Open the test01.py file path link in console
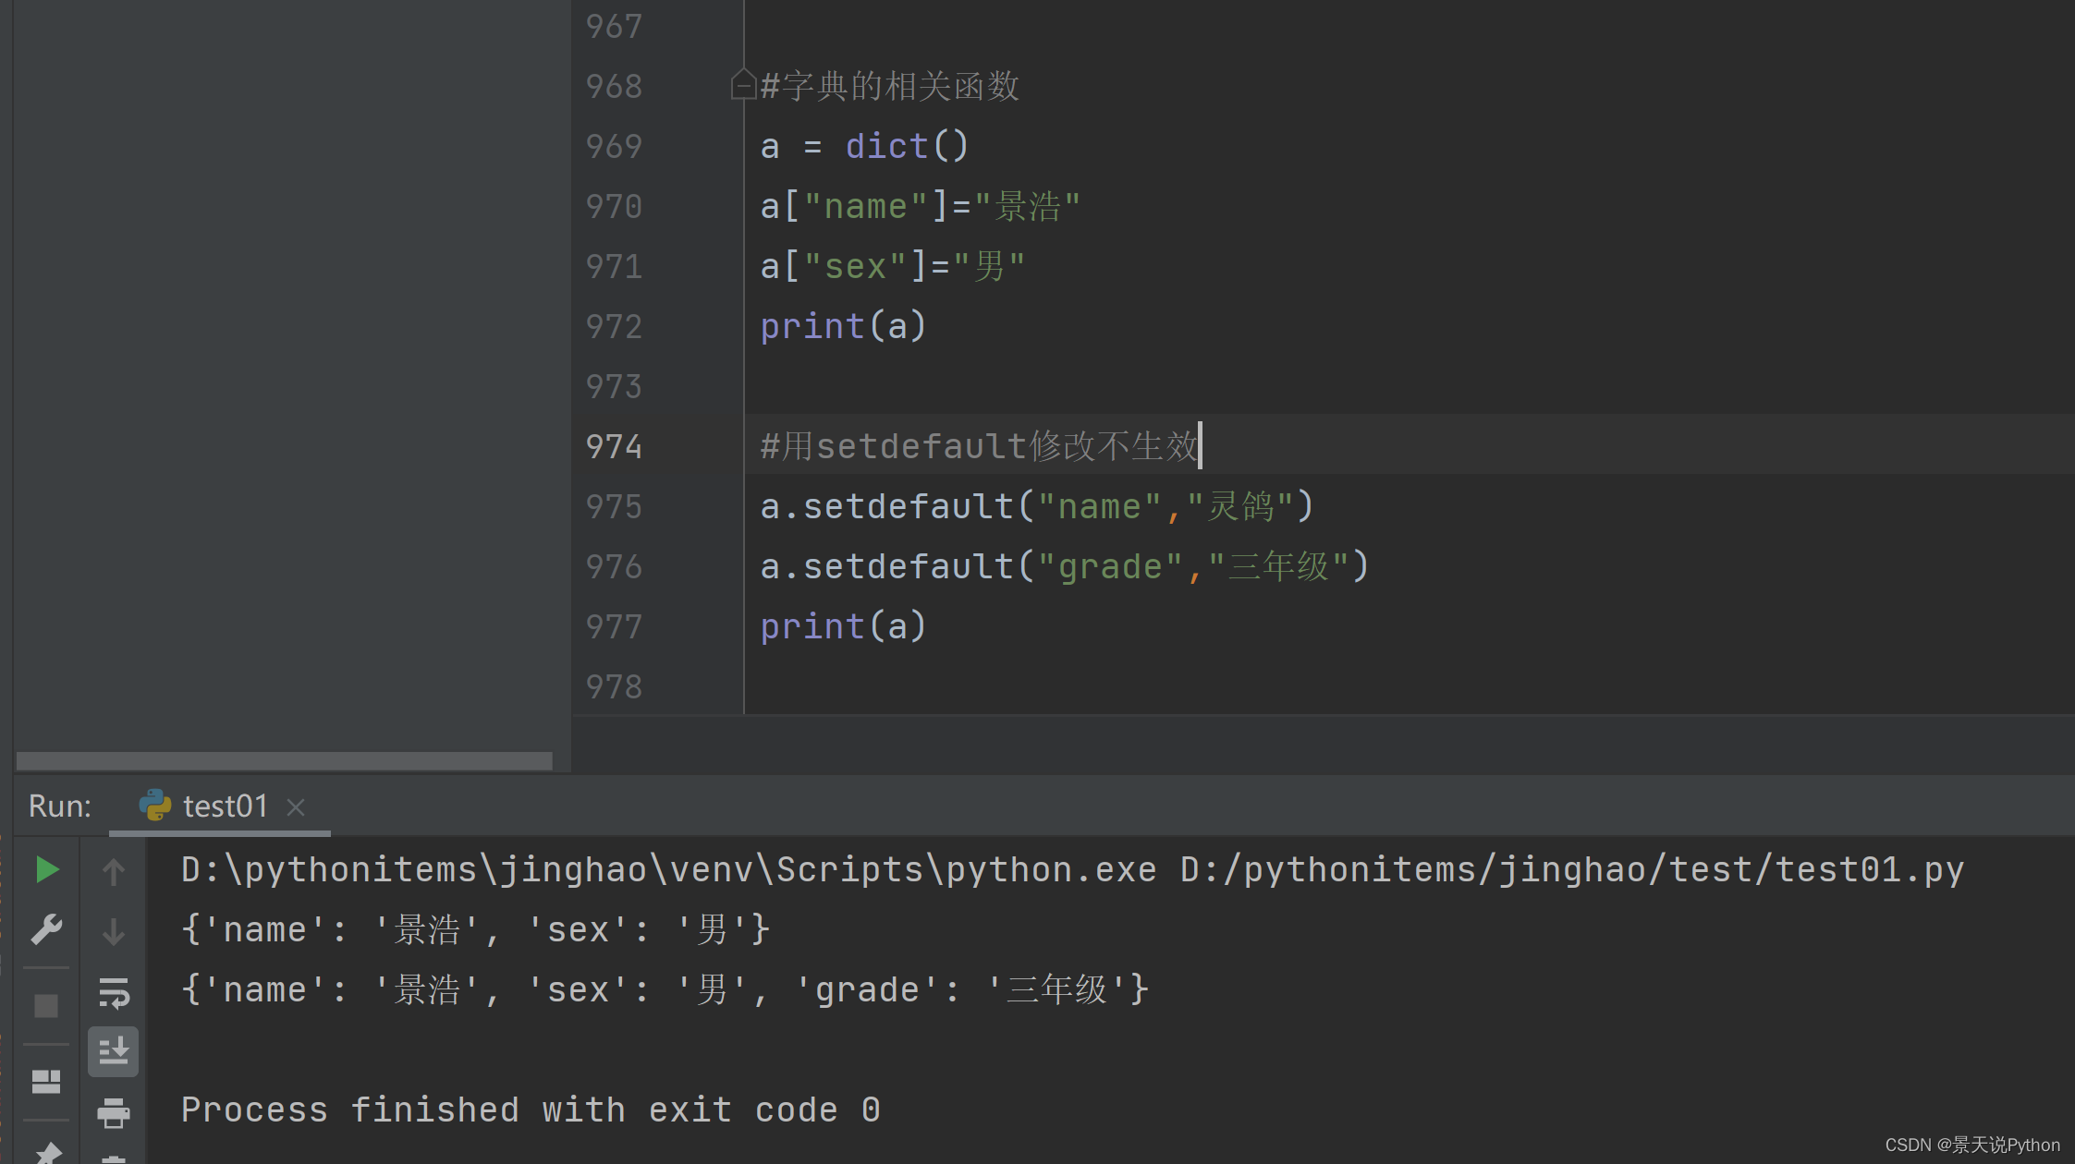The width and height of the screenshot is (2075, 1164). tap(1572, 870)
